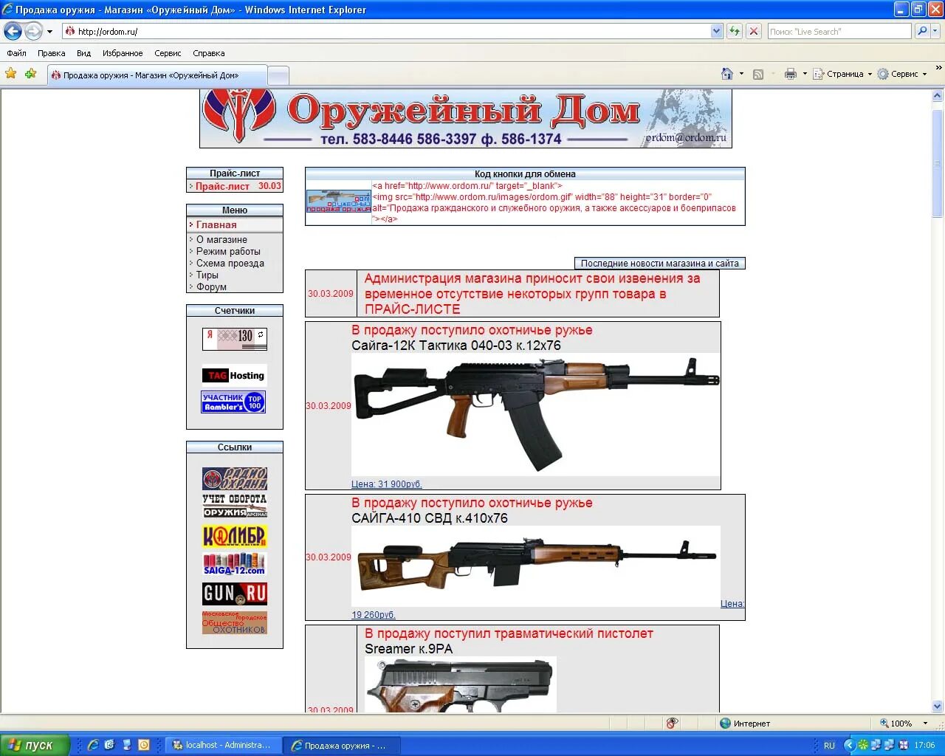The image size is (945, 756).
Task: Open the Схема проезда link
Action: [230, 263]
